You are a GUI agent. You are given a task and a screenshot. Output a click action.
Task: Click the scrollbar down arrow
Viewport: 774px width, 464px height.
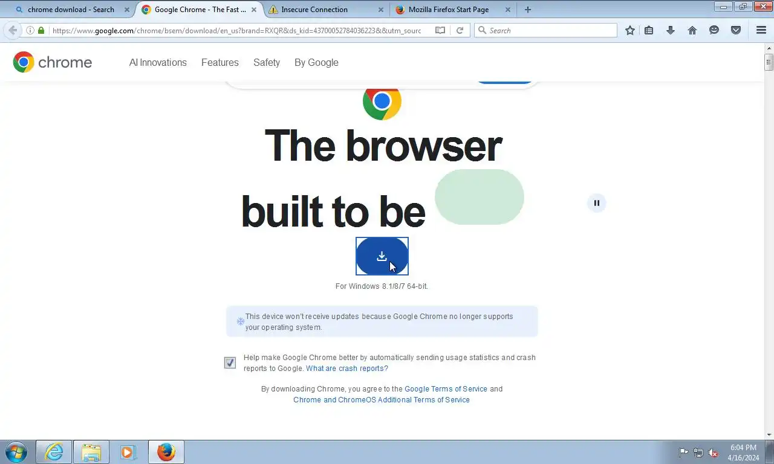click(x=769, y=434)
